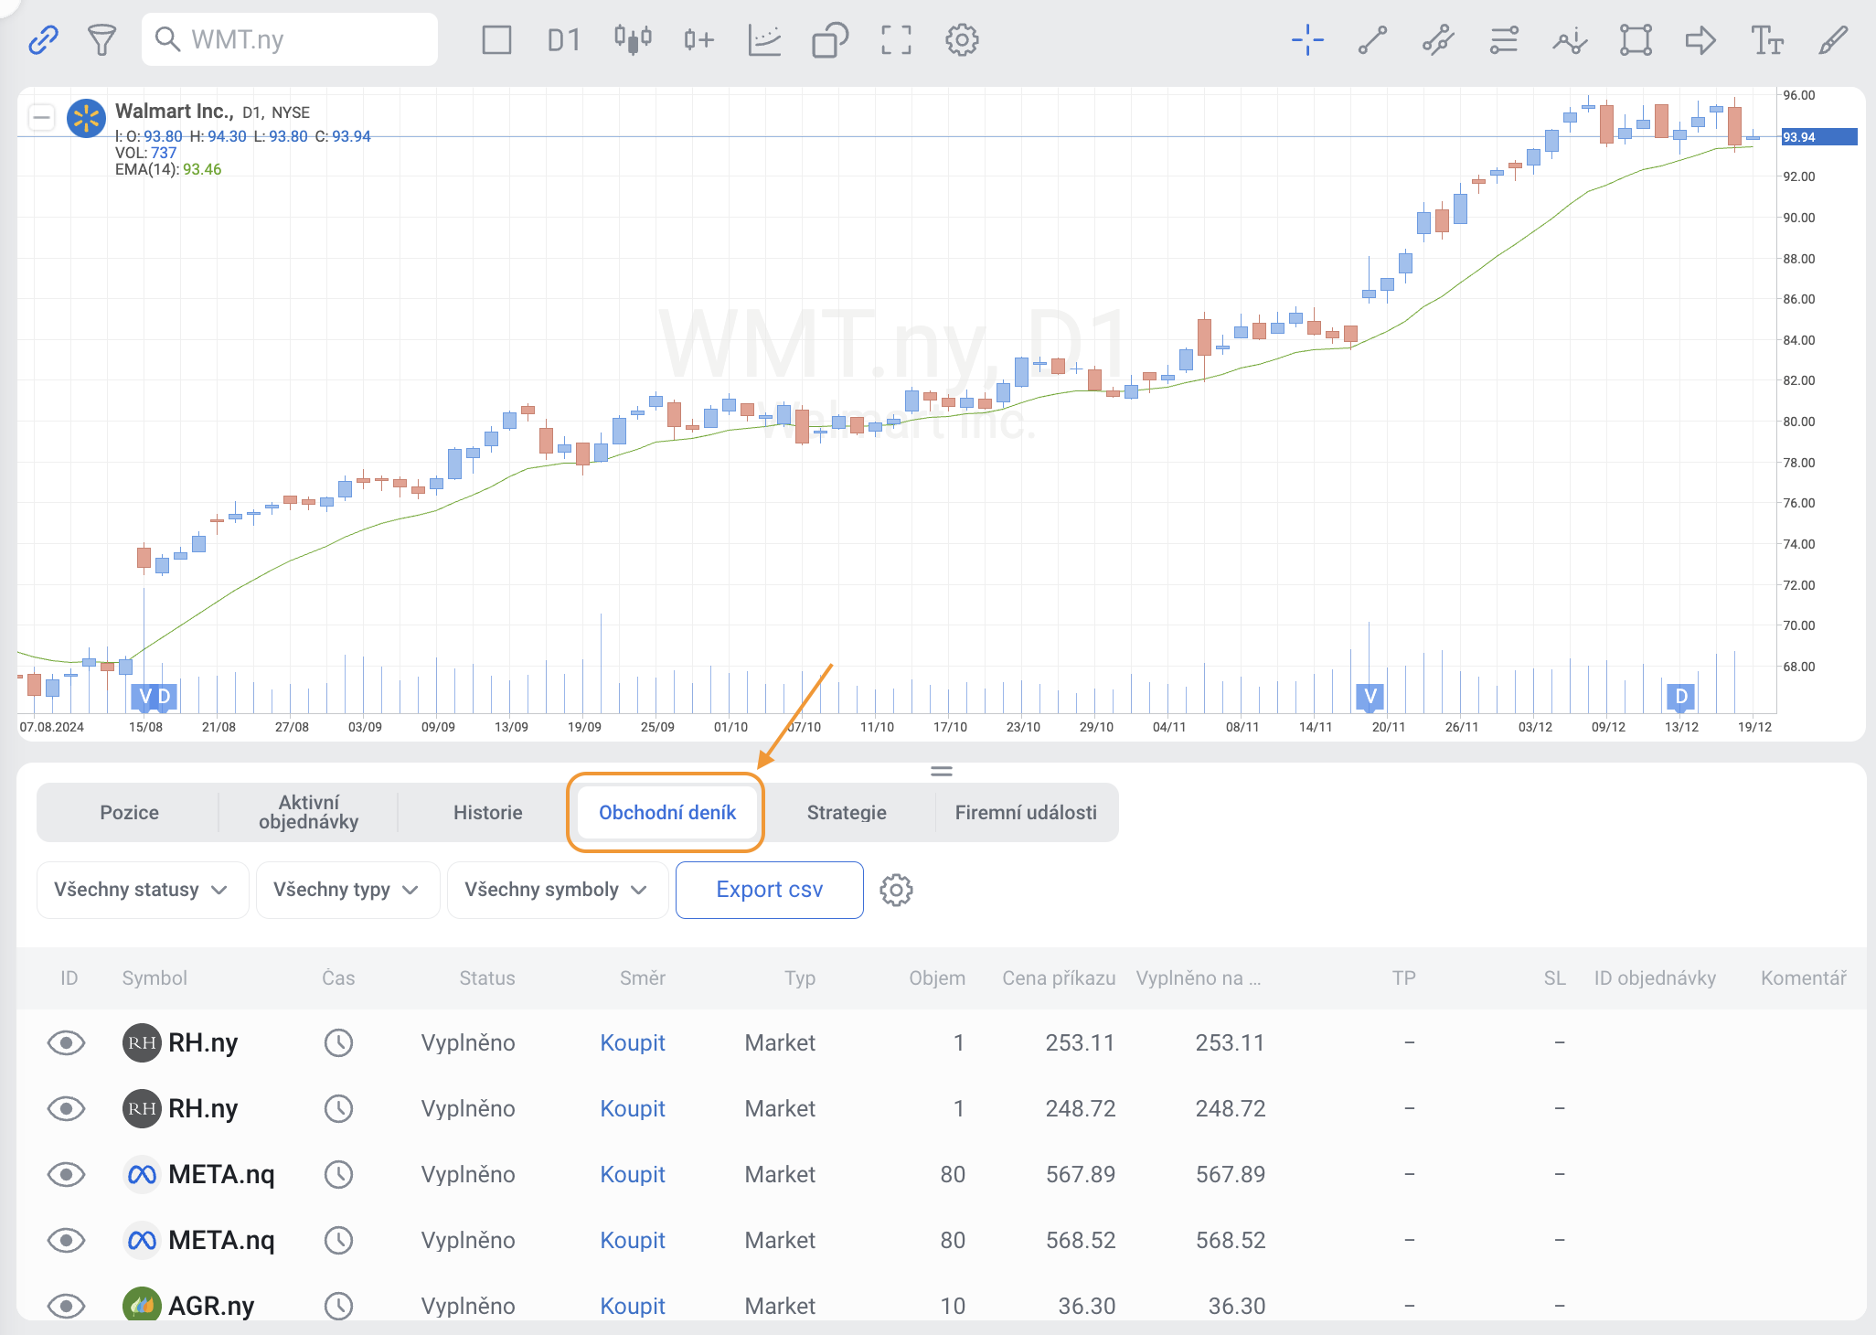Open the Firemní události tab
Viewport: 1876px width, 1335px height.
coord(1025,812)
